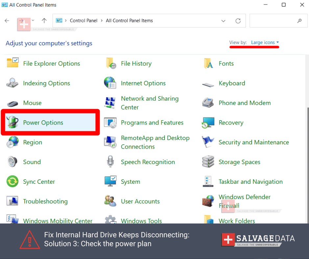309x259 pixels.
Task: Click the System monitor icon
Action: (110, 181)
